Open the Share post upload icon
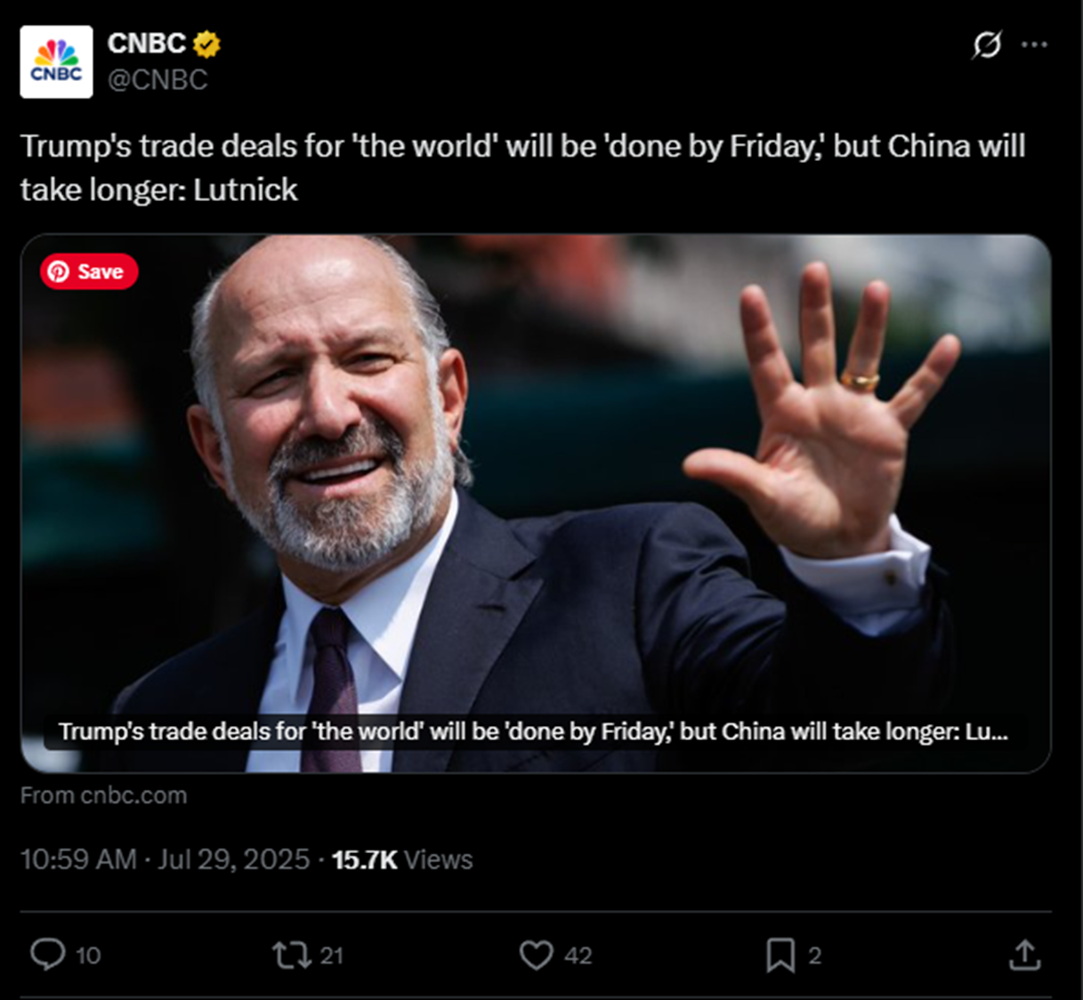 click(x=1024, y=955)
